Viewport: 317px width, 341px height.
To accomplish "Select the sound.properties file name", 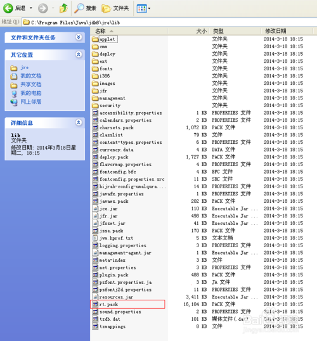I will [120, 312].
